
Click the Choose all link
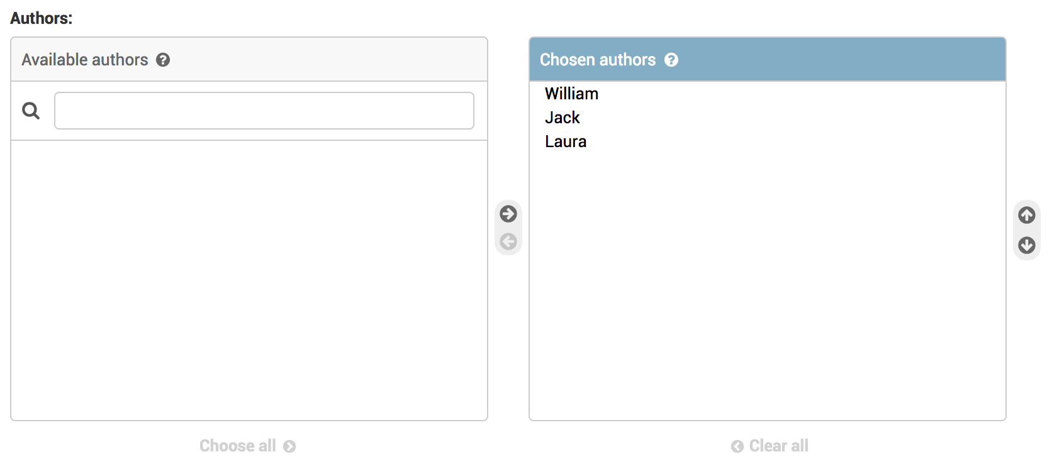tap(238, 446)
